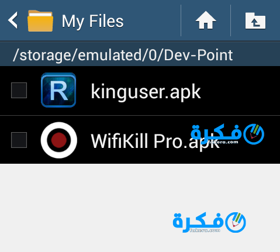Click the yellow My Files folder icon
The height and width of the screenshot is (252, 280).
[40, 21]
